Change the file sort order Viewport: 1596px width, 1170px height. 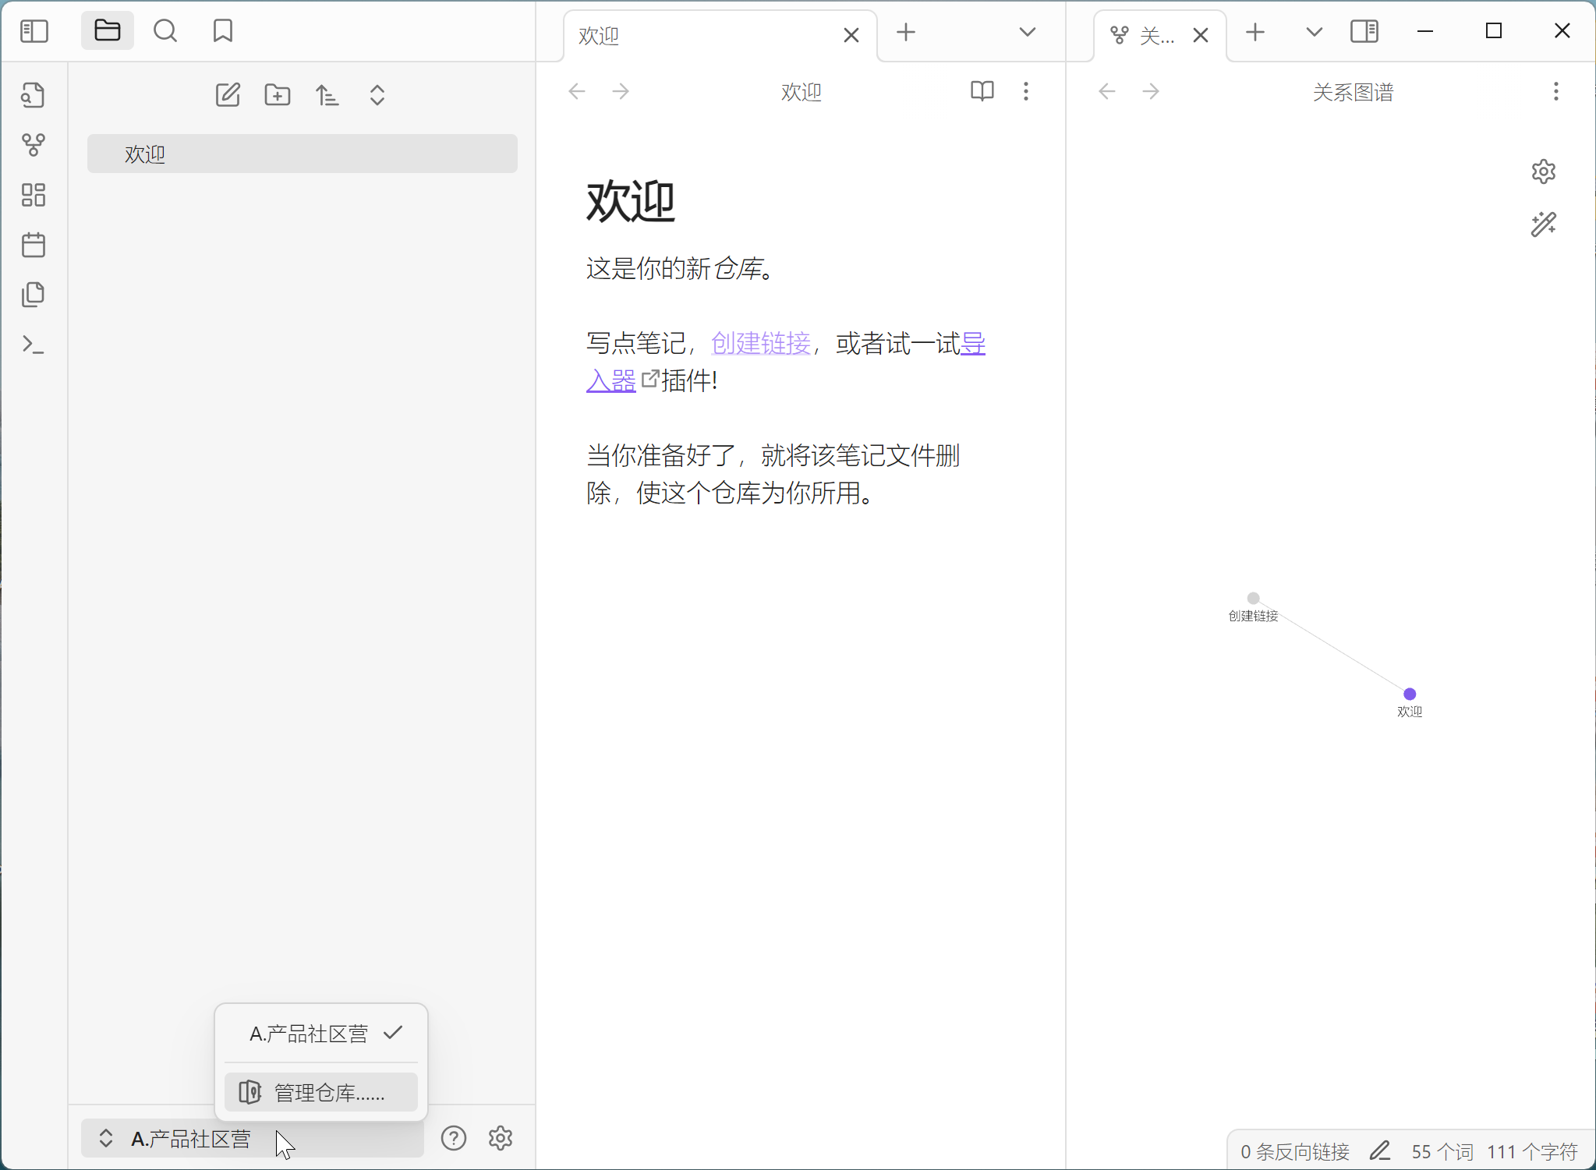coord(327,95)
